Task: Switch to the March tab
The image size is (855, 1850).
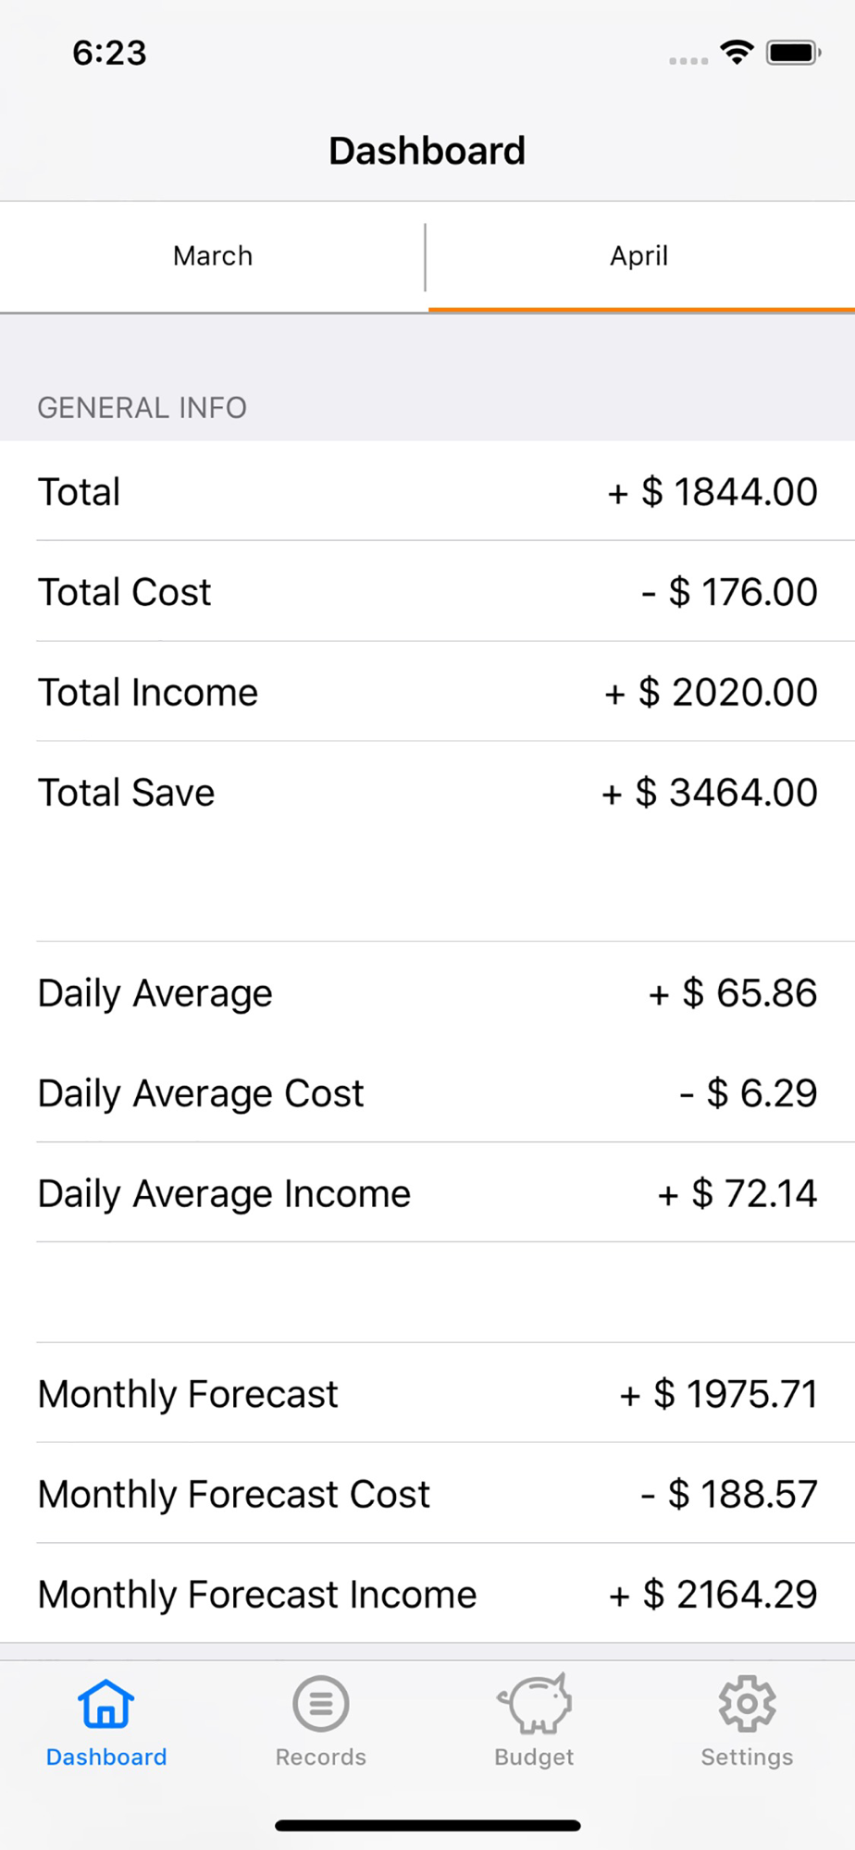Action: point(213,256)
